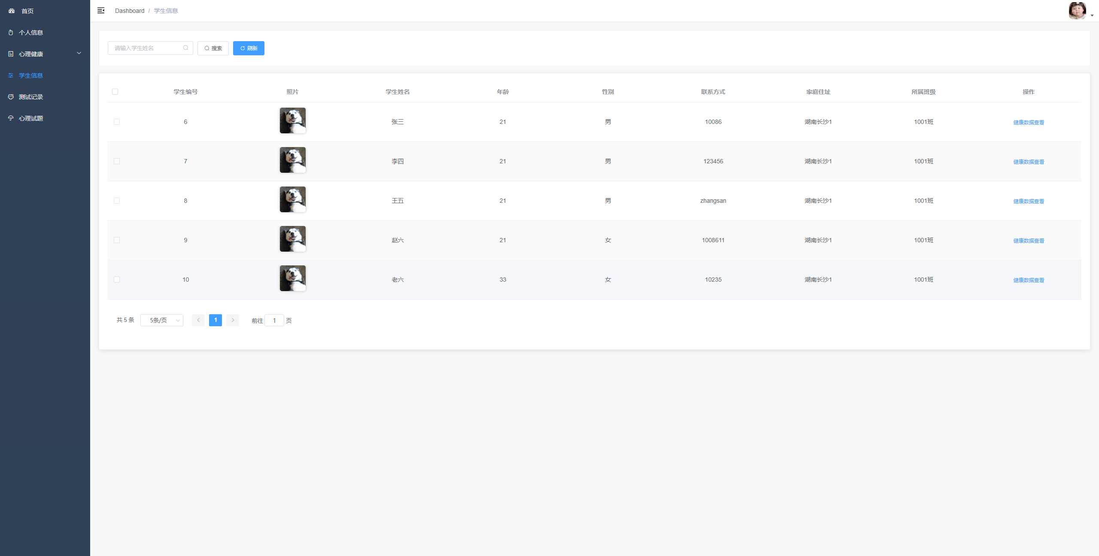Click the 前往 page number input box
The height and width of the screenshot is (556, 1099).
point(274,320)
